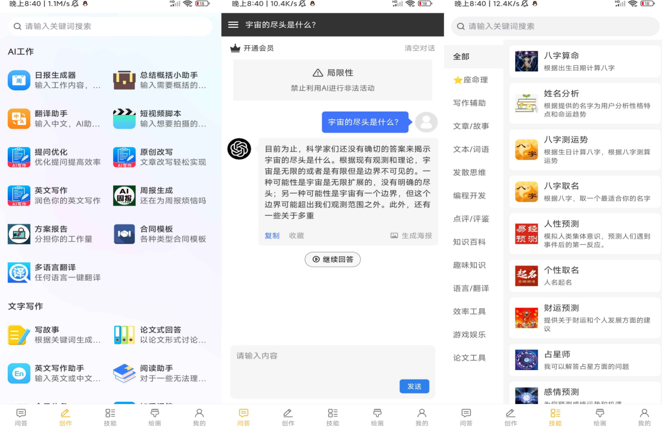Open the 八字算命 skill thumbnail
Screen dimensions: 662x433
point(526,61)
